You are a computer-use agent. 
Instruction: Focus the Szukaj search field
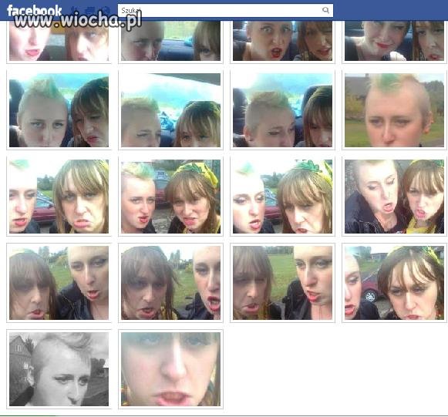click(225, 10)
